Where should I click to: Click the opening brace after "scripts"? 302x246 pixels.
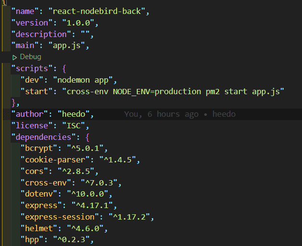(x=65, y=69)
